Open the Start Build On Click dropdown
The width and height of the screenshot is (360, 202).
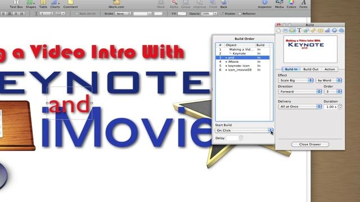pos(244,130)
